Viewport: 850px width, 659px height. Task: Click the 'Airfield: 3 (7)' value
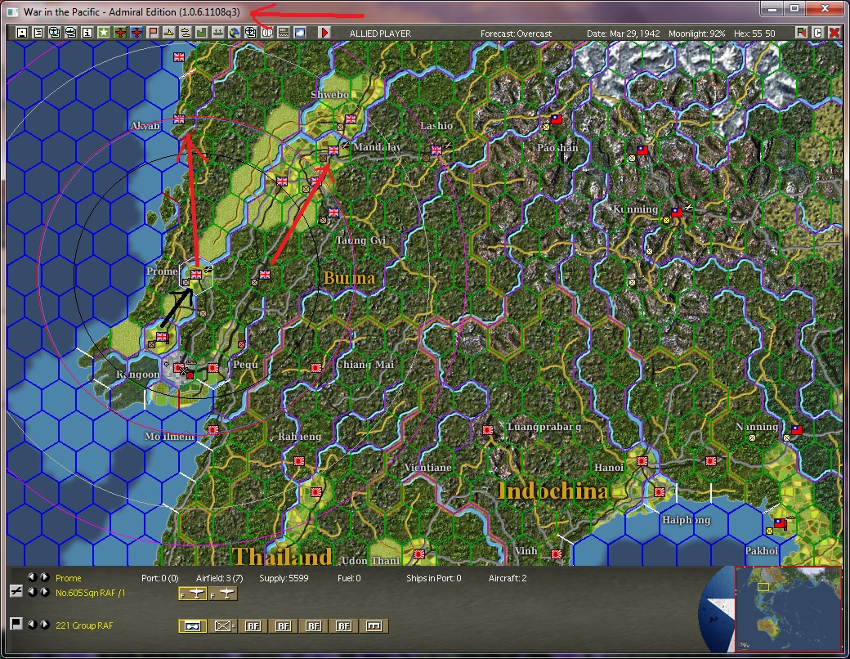[219, 578]
